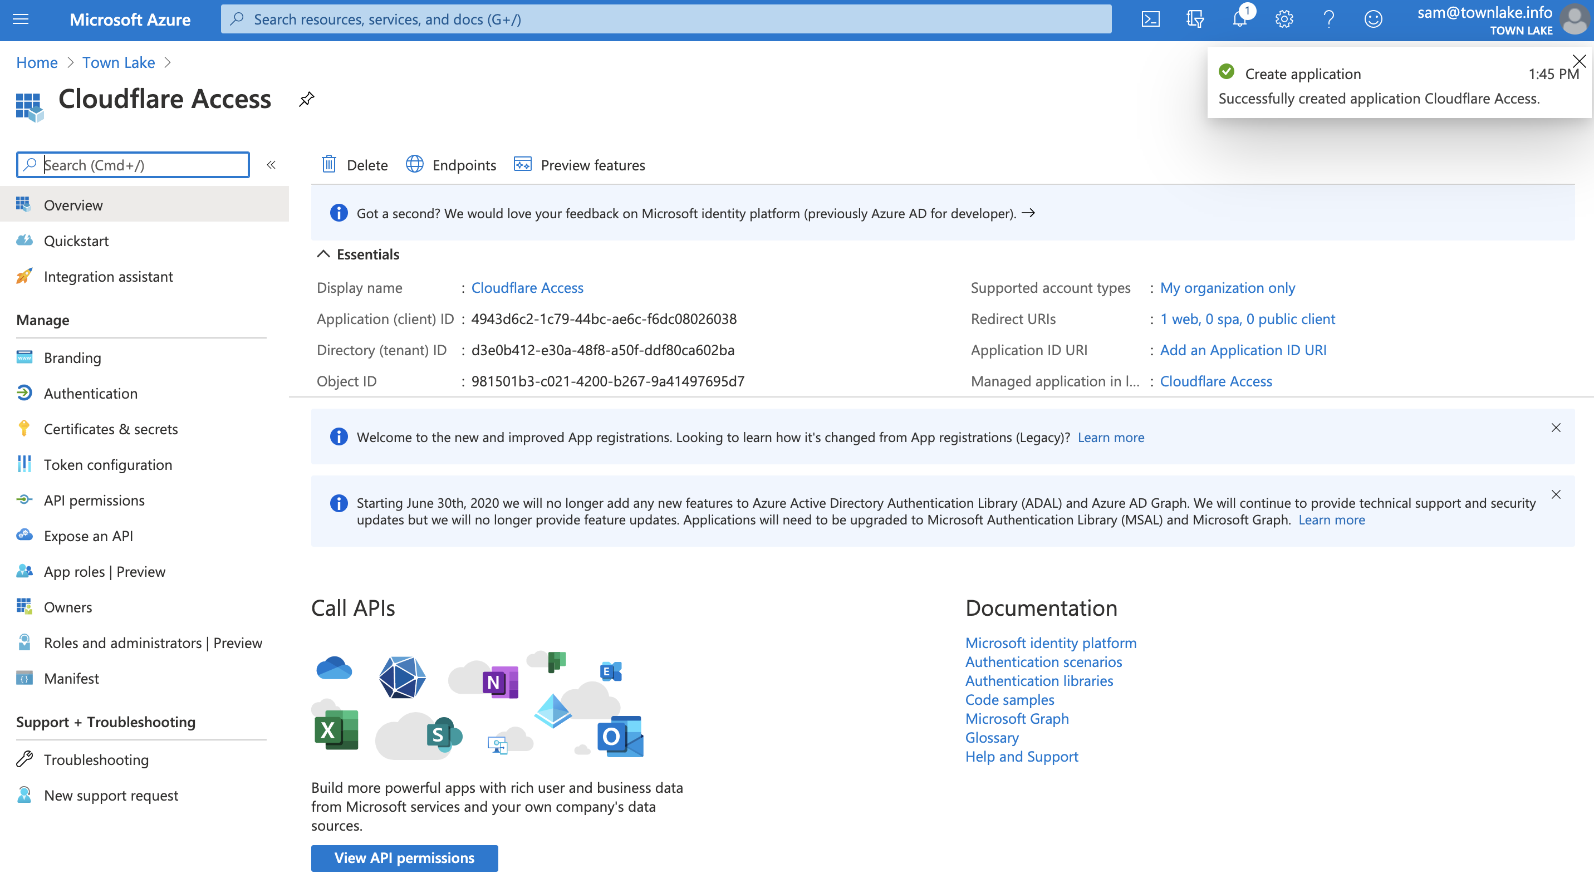Open the Endpoints panel
1594x883 pixels.
450,165
